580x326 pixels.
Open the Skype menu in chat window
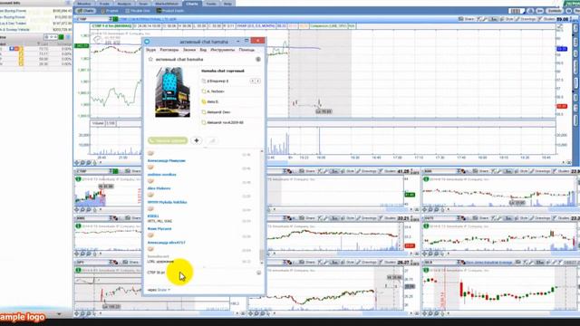(x=150, y=50)
